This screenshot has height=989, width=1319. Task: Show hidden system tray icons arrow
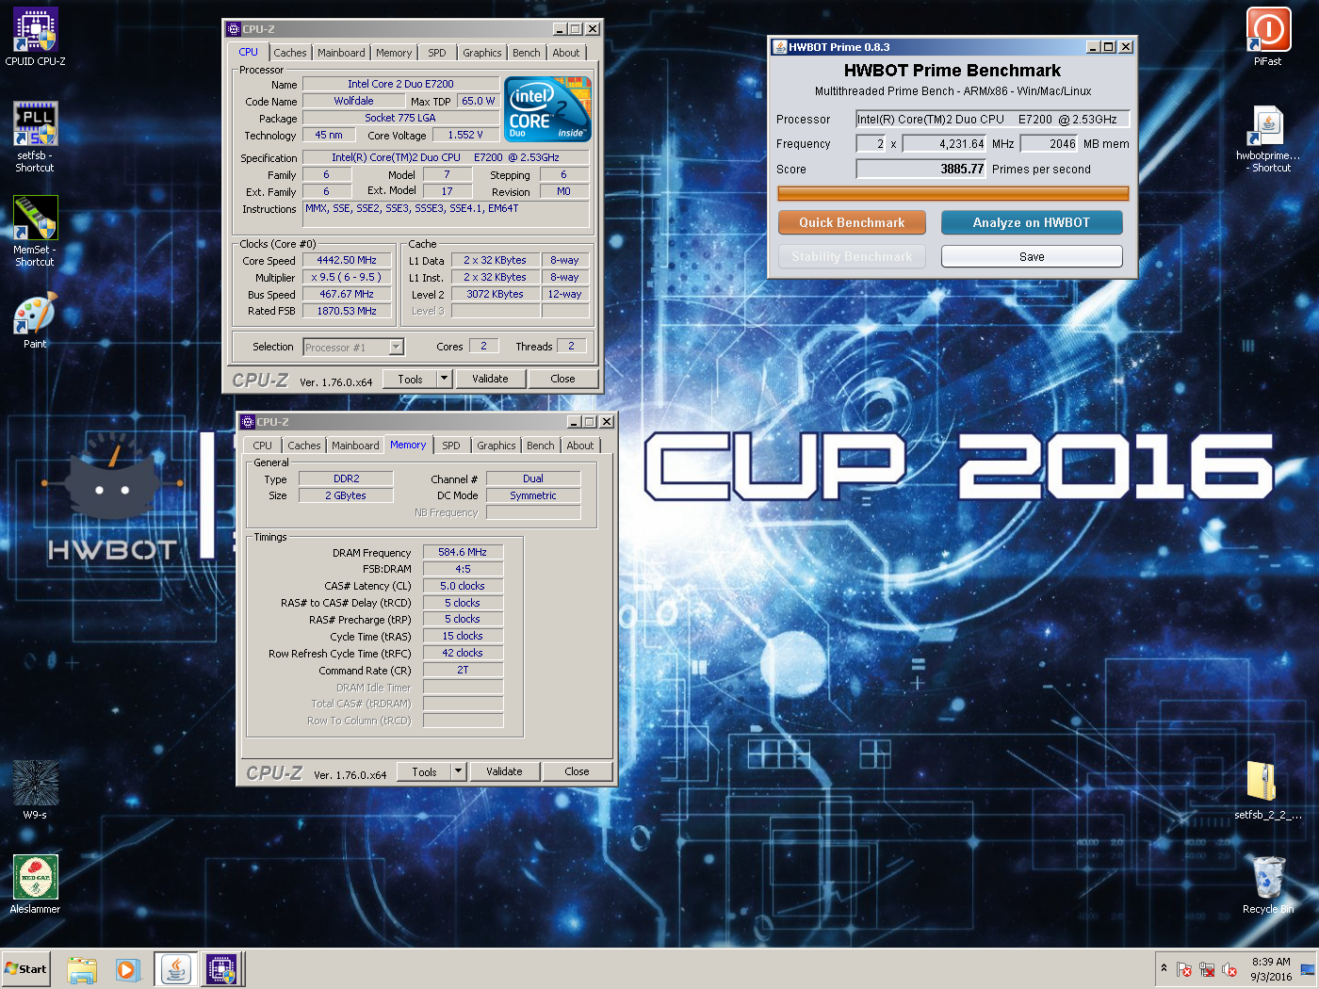(x=1164, y=968)
